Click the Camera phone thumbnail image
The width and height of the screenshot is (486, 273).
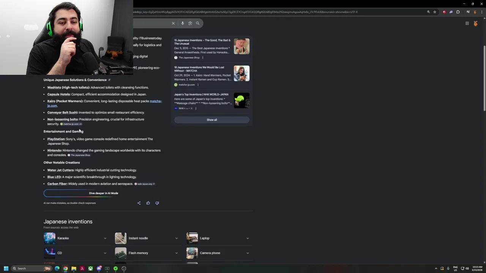[x=192, y=253]
